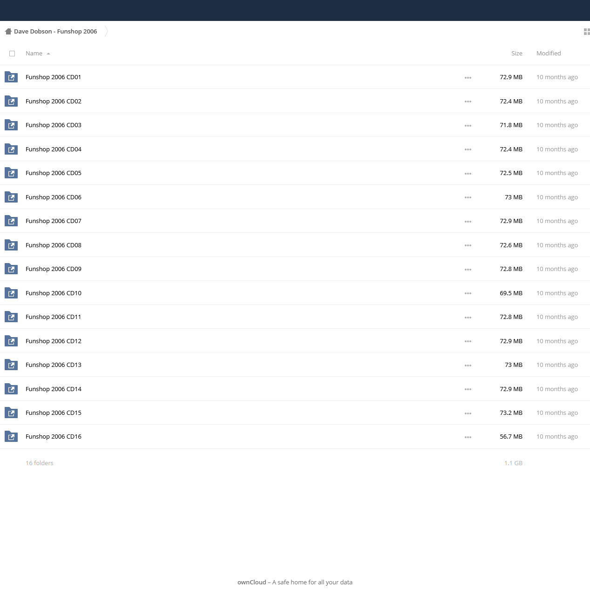
Task: Click the shared folder icon for CD08
Action: tap(11, 245)
